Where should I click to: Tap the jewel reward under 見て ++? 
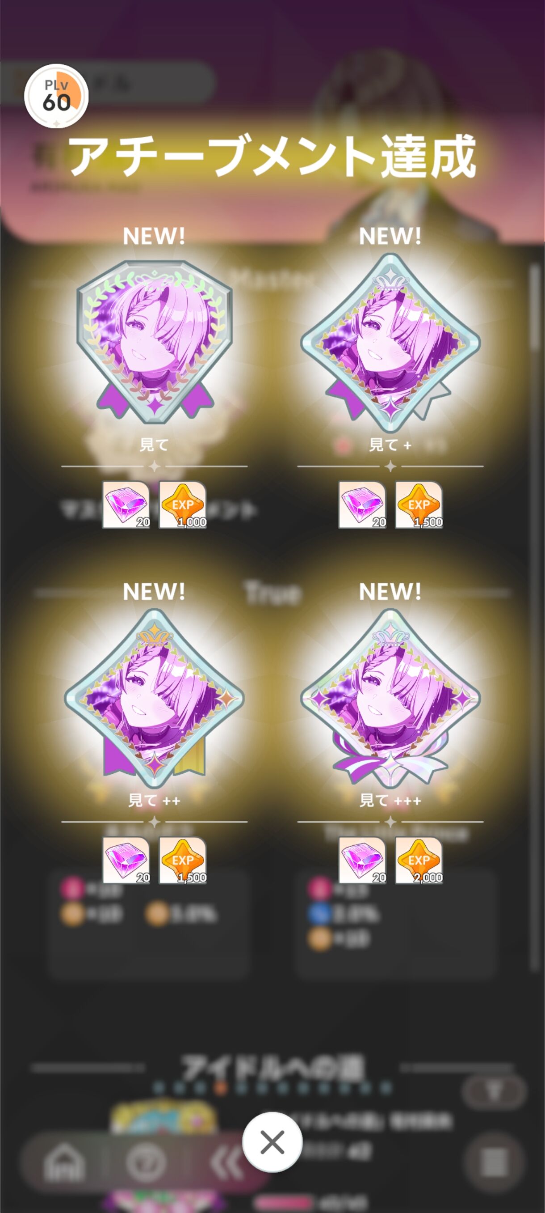point(126,860)
